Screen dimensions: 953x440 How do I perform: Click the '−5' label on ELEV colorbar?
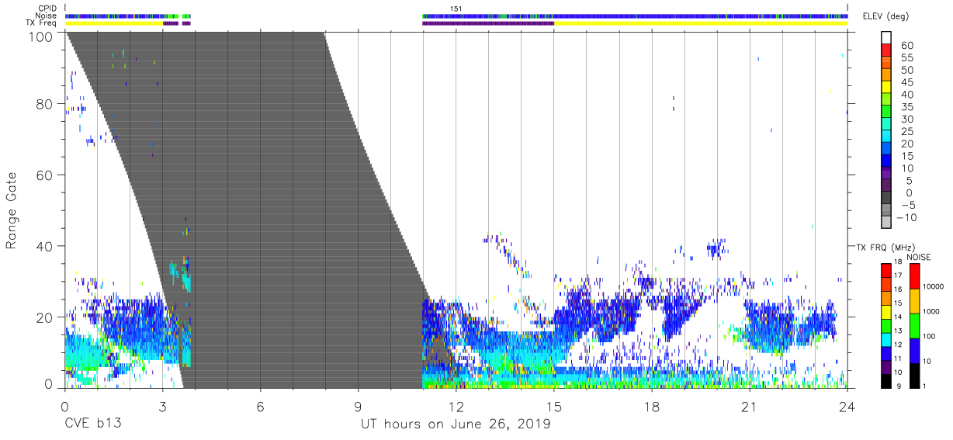(x=907, y=205)
